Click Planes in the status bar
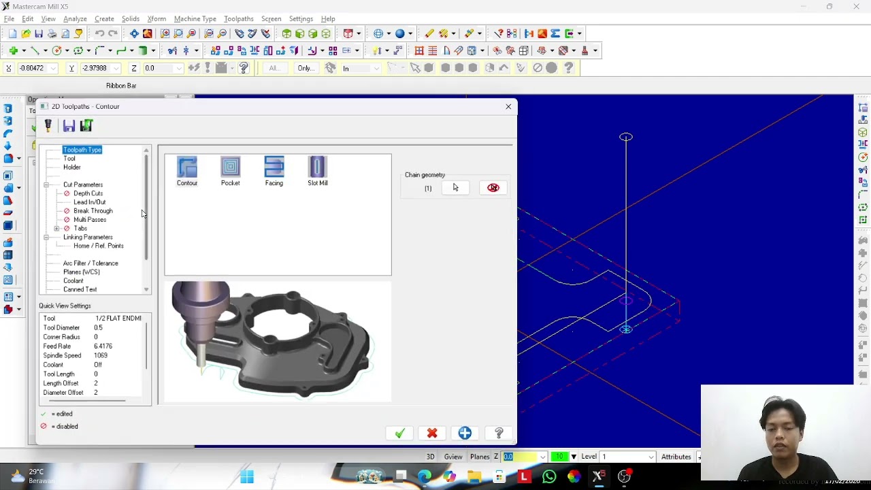 tap(480, 457)
